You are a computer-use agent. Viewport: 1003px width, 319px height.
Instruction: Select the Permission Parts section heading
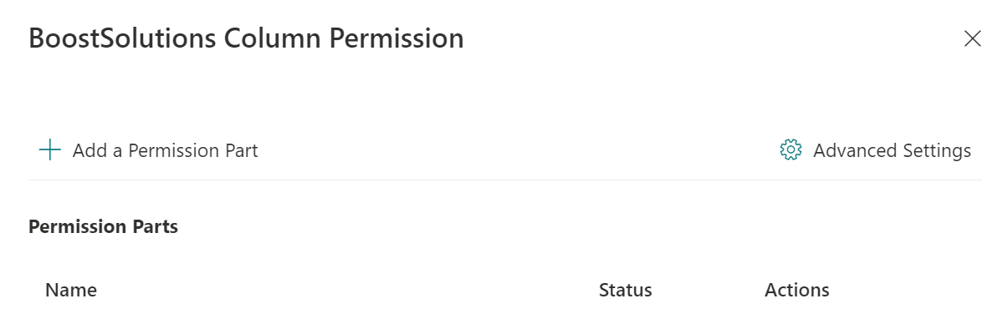click(x=103, y=226)
